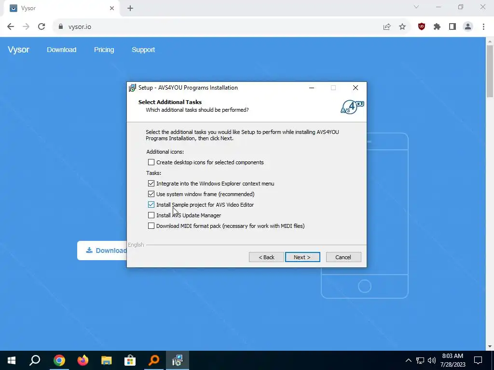Screen dimensions: 494x370
Task: Click the Vysor Download button on page
Action: tap(102, 251)
